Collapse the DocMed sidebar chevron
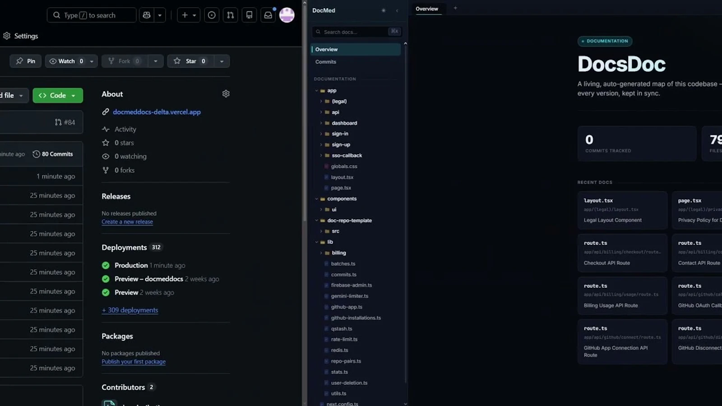This screenshot has width=722, height=406. coord(397,10)
